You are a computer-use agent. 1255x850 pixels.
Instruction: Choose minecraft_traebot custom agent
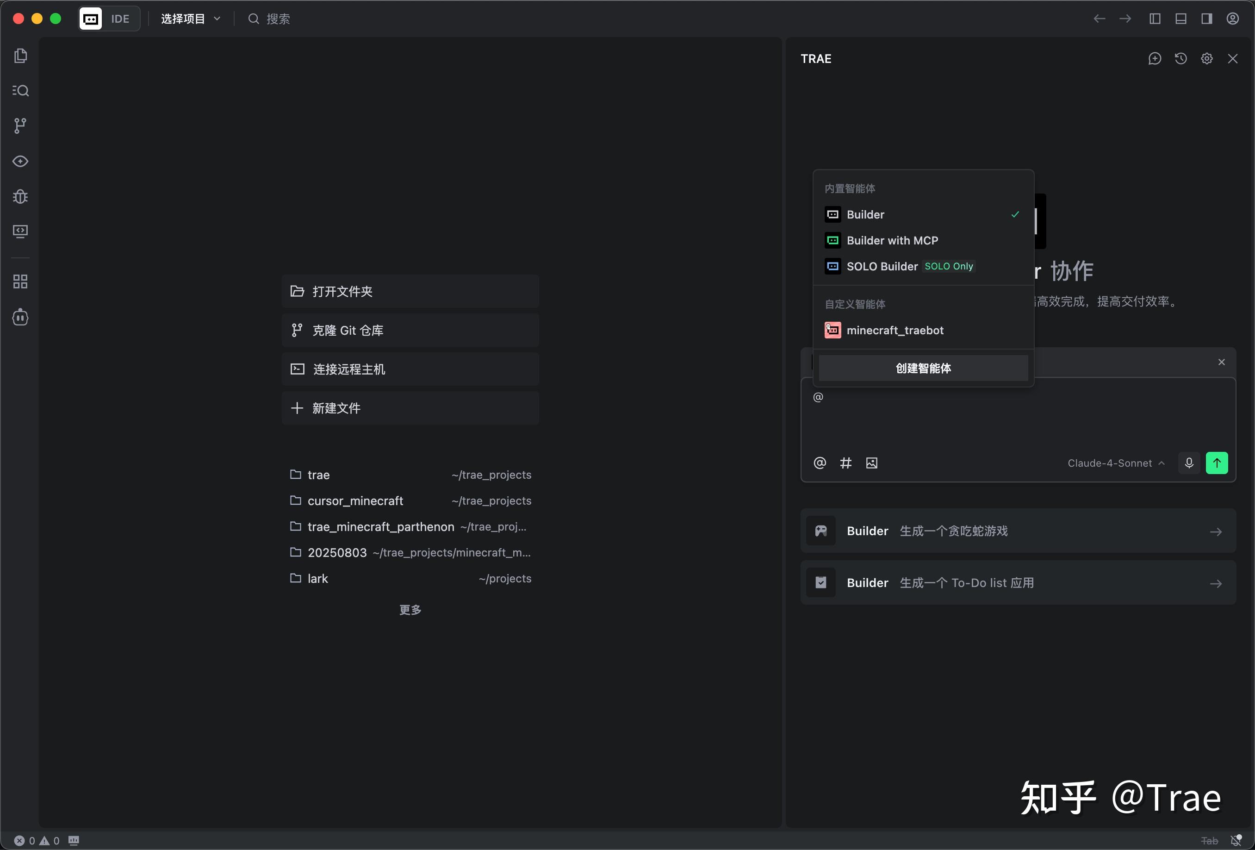pyautogui.click(x=894, y=330)
